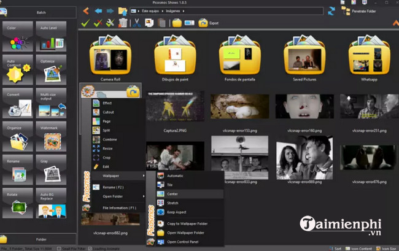The height and width of the screenshot is (251, 399).
Task: Click the Export button
Action: (x=209, y=23)
